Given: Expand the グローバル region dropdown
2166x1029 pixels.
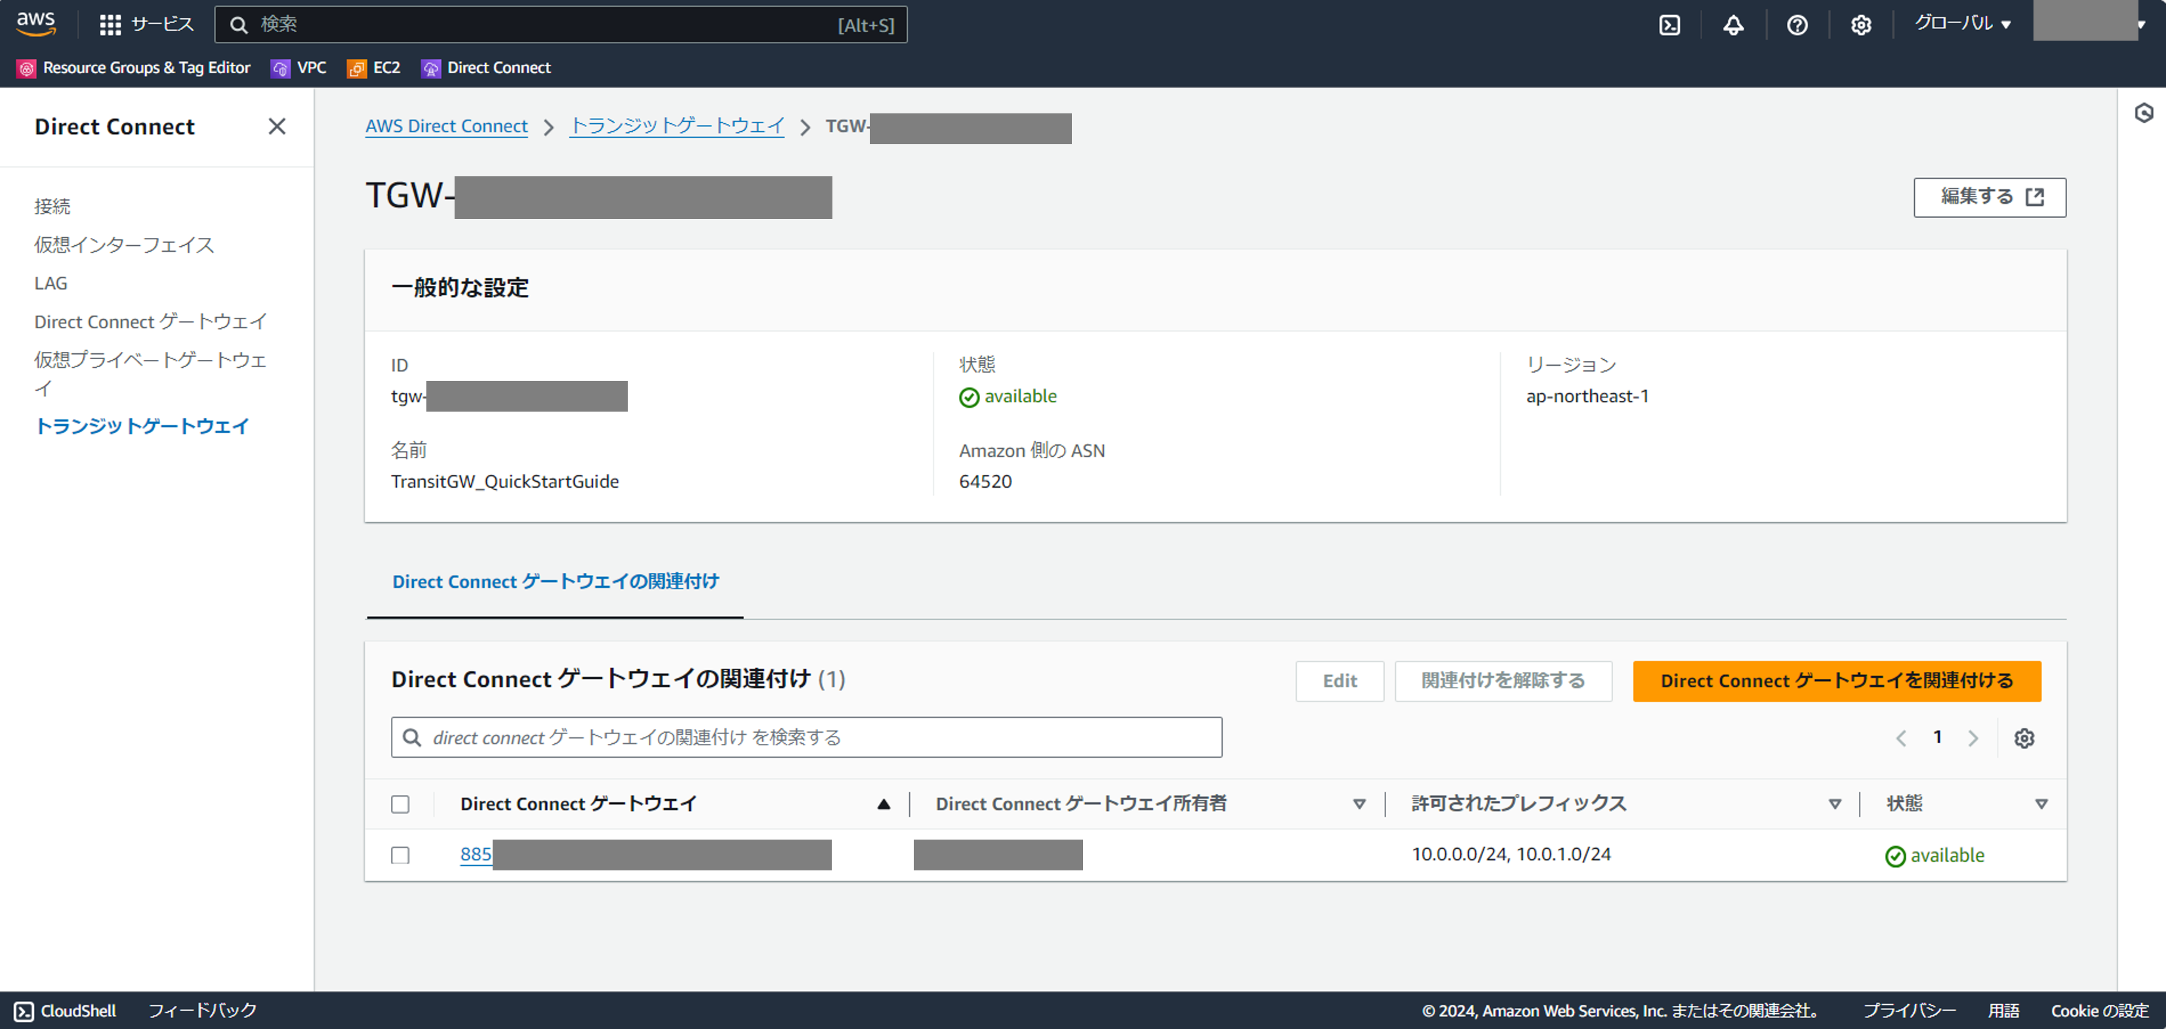Looking at the screenshot, I should [1963, 24].
